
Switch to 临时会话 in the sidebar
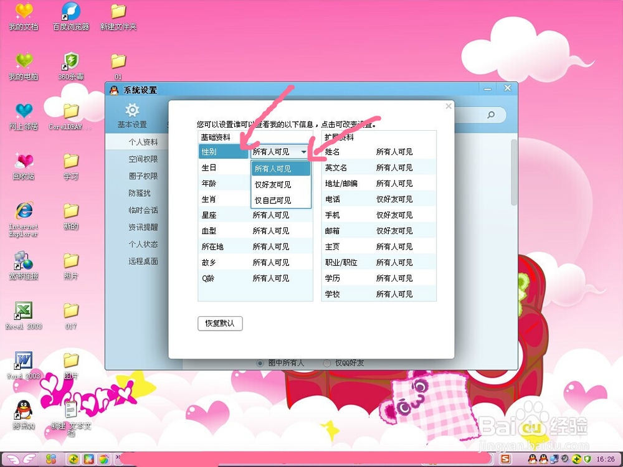pos(143,210)
